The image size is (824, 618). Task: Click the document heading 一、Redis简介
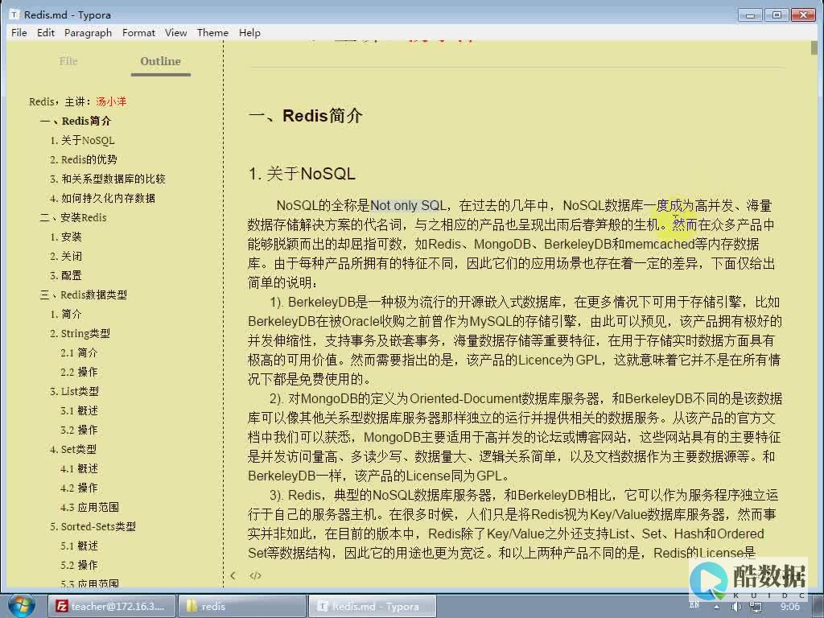tap(305, 116)
